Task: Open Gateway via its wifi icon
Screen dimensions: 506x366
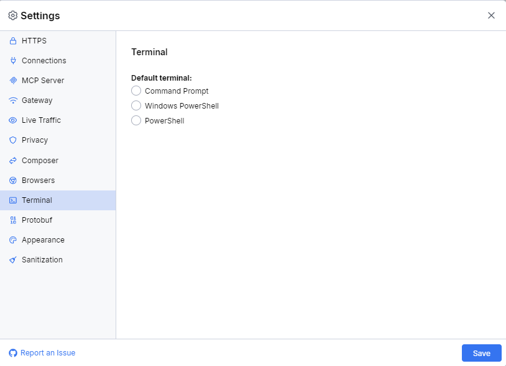Action: pyautogui.click(x=12, y=100)
